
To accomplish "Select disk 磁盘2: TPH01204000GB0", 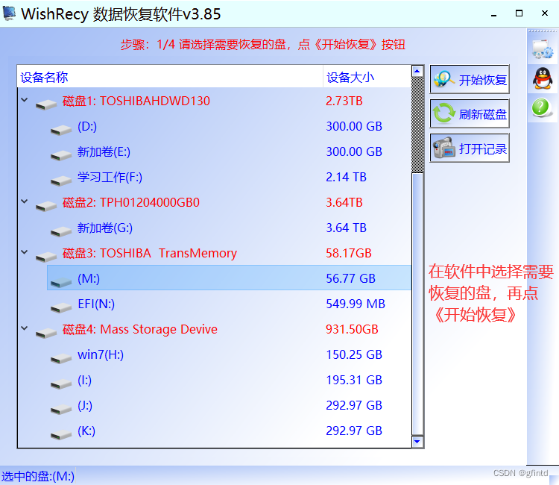I will tap(131, 202).
